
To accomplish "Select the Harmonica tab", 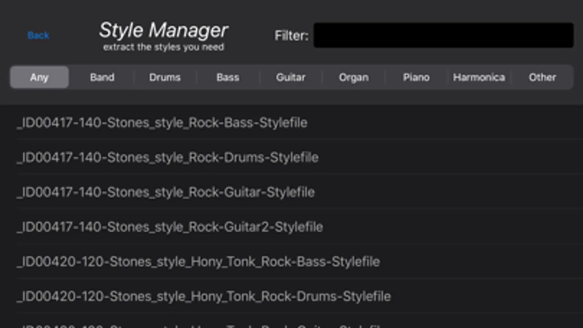I will (479, 77).
